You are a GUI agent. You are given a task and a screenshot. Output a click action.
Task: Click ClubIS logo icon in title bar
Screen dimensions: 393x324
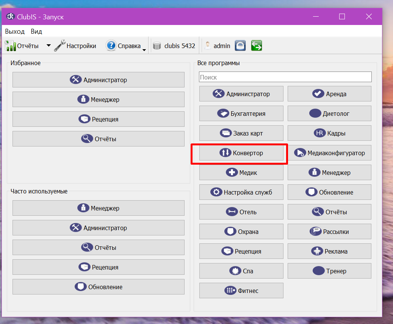coord(10,17)
